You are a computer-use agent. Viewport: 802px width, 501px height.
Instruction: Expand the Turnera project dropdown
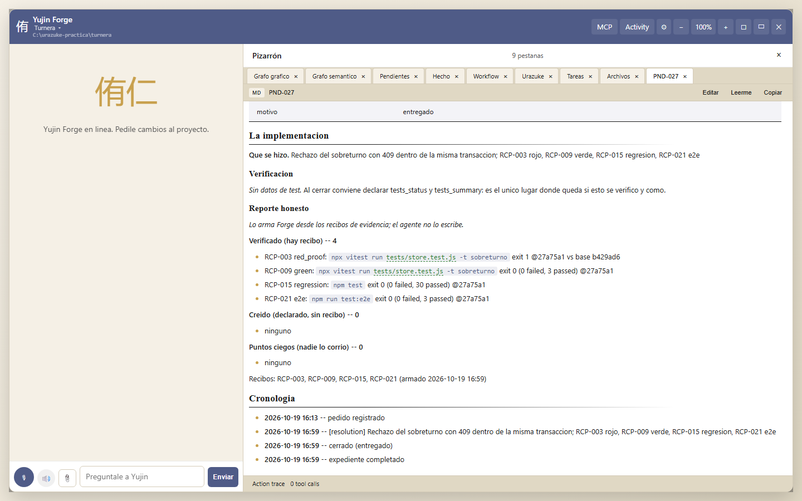pyautogui.click(x=47, y=28)
